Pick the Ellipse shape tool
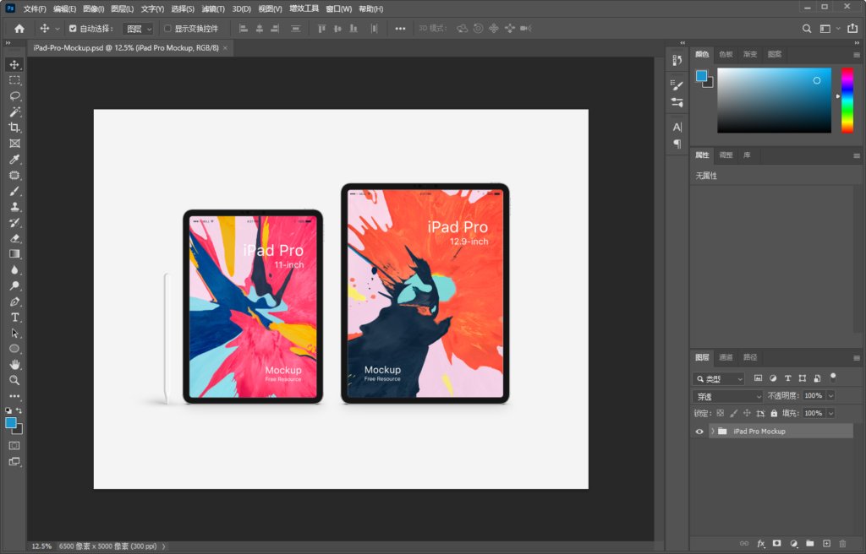The image size is (866, 554). (x=14, y=349)
